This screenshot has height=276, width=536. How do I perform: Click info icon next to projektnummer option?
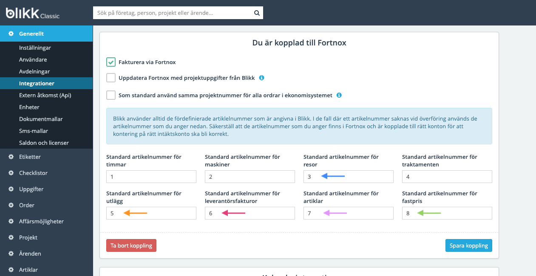point(339,95)
